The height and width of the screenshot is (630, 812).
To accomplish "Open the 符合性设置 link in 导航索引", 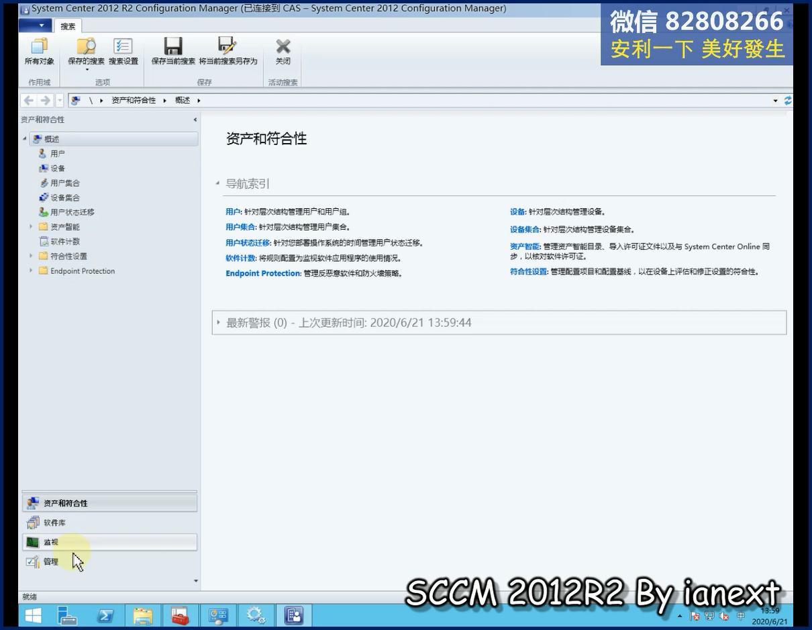I will (528, 271).
